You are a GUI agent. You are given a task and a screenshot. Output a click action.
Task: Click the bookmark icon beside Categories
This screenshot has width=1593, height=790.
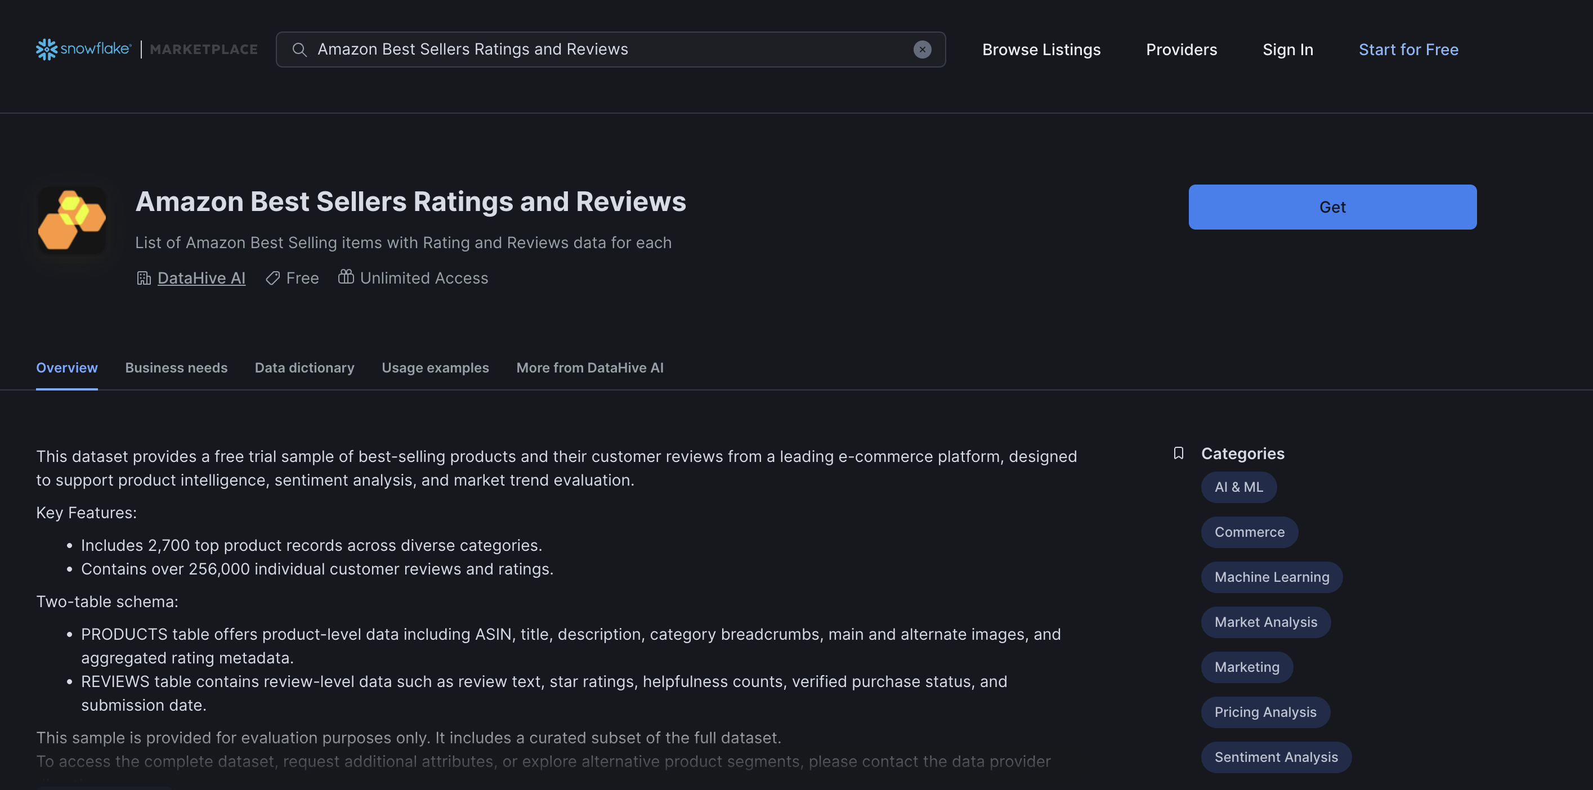click(x=1179, y=453)
